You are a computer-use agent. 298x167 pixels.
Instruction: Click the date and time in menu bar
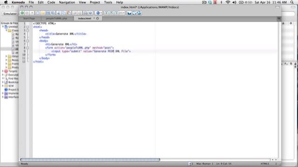pyautogui.click(x=271, y=2)
